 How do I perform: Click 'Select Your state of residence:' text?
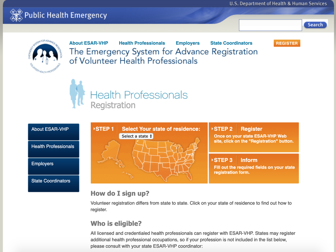[x=161, y=129]
